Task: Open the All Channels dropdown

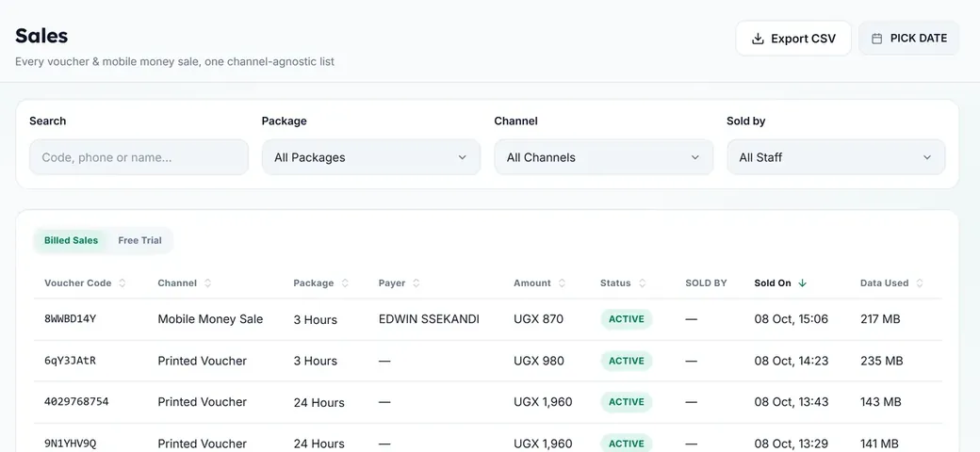Action: click(604, 157)
